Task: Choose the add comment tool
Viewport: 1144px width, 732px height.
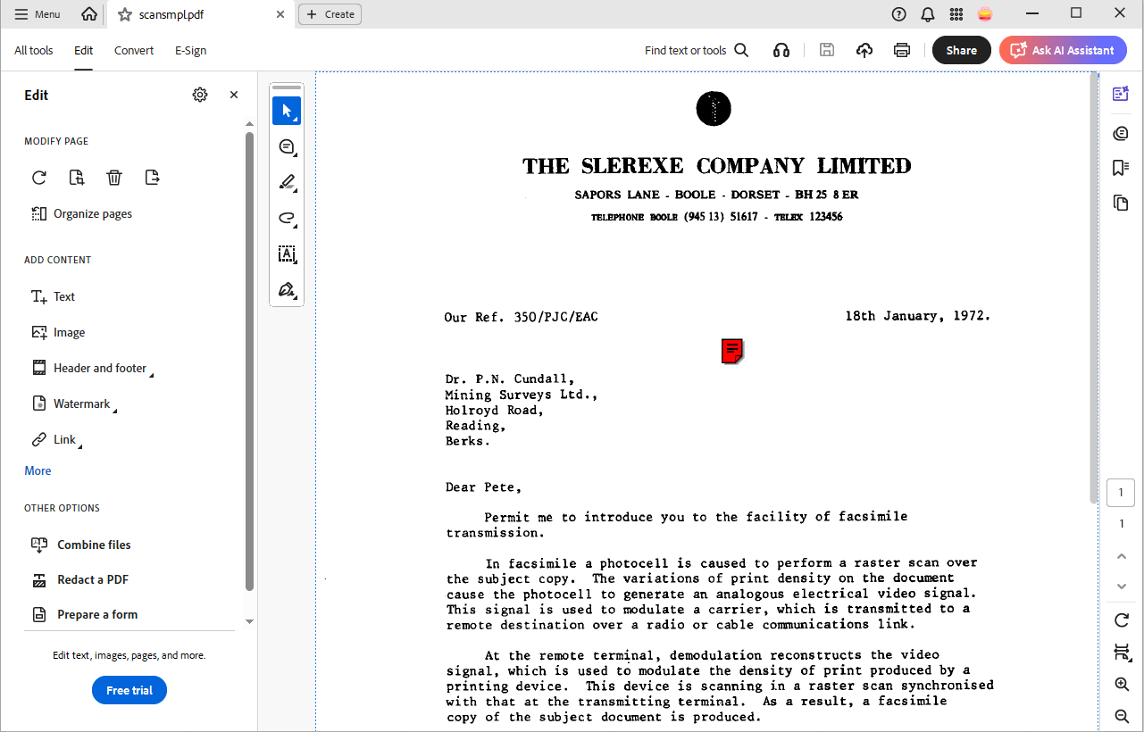Action: click(287, 146)
